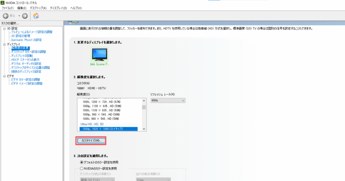This screenshot has height=181, width=345.
Task: Open the Back history dropdown arrow
Action: [19, 16]
